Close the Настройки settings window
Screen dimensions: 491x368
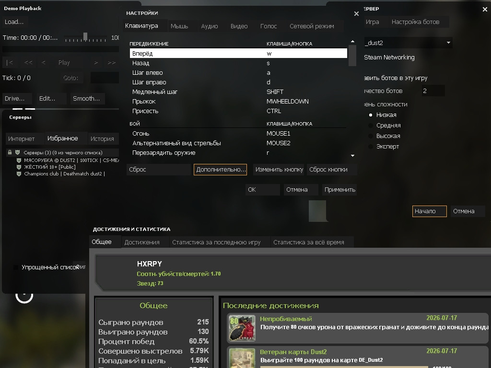(356, 14)
